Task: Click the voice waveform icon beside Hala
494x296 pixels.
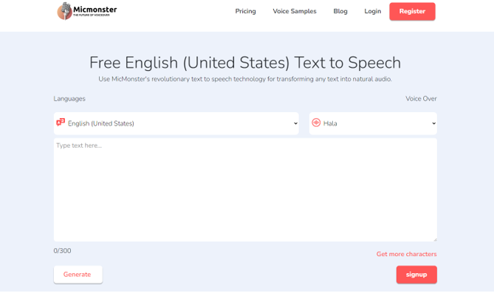Action: pyautogui.click(x=316, y=123)
